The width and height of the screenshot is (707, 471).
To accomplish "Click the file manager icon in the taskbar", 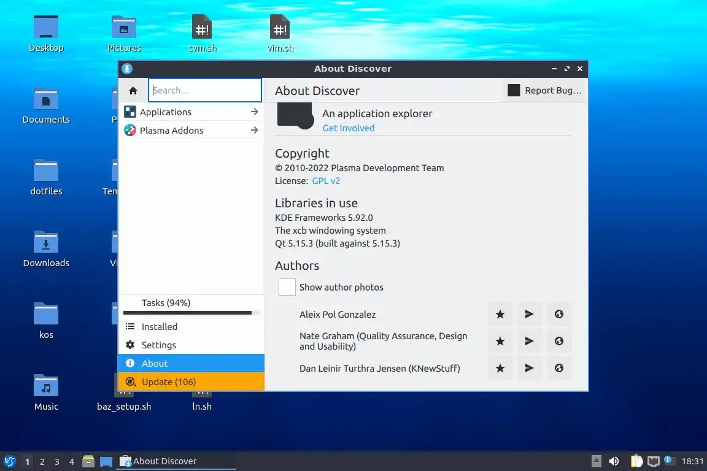I will [x=88, y=461].
